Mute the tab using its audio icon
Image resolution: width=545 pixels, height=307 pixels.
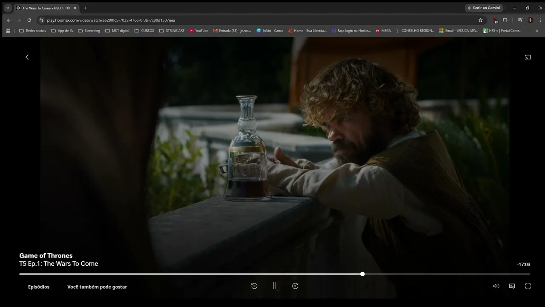(68, 8)
